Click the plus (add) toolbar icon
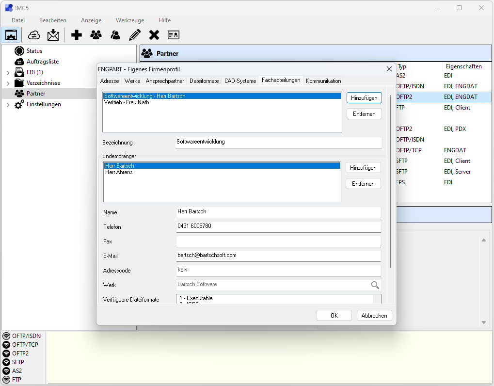Viewport: 494px width, 386px height. click(77, 35)
